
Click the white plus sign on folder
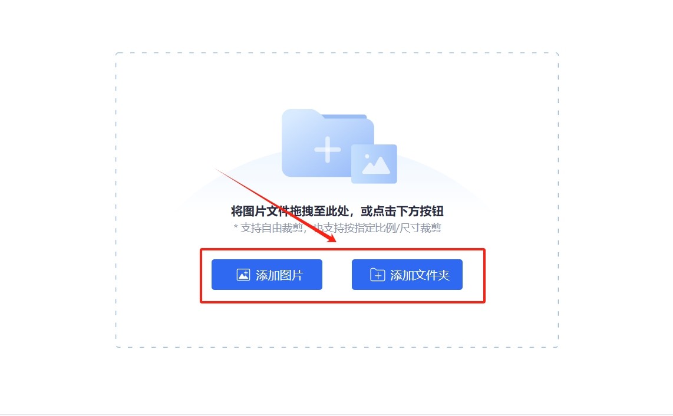click(328, 150)
